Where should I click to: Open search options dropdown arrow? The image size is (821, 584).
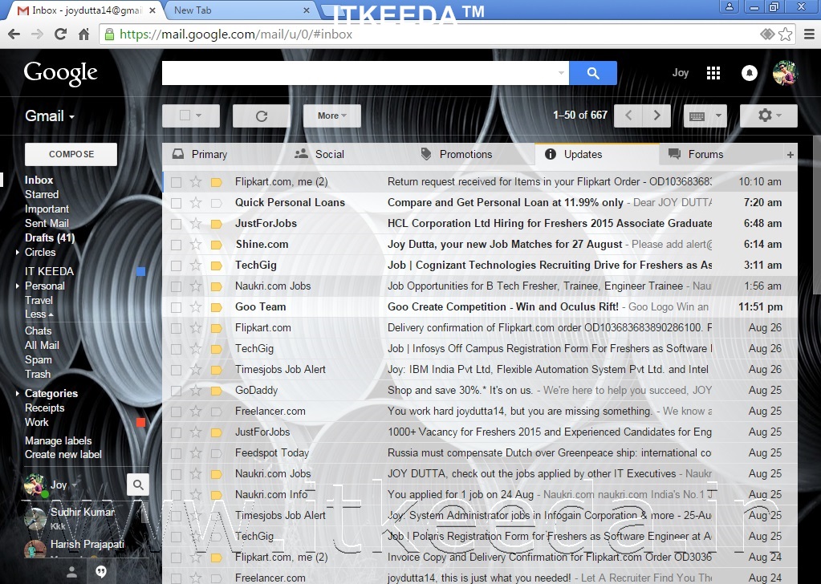click(561, 73)
